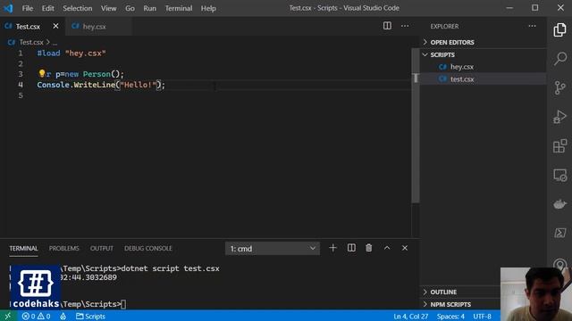
Task: Click the remote window indicator in status bar
Action: (8, 316)
